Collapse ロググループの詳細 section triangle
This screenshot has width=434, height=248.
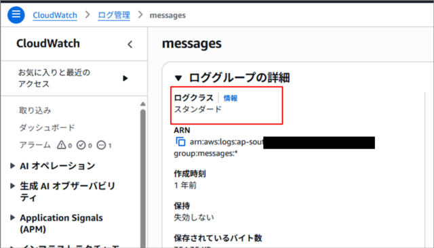tap(178, 78)
